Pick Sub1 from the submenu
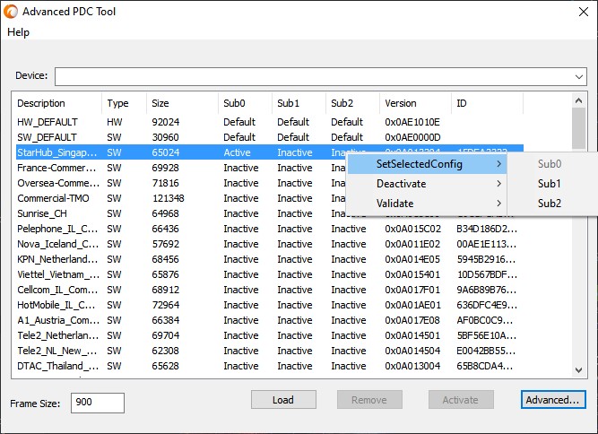The image size is (598, 434). click(549, 184)
